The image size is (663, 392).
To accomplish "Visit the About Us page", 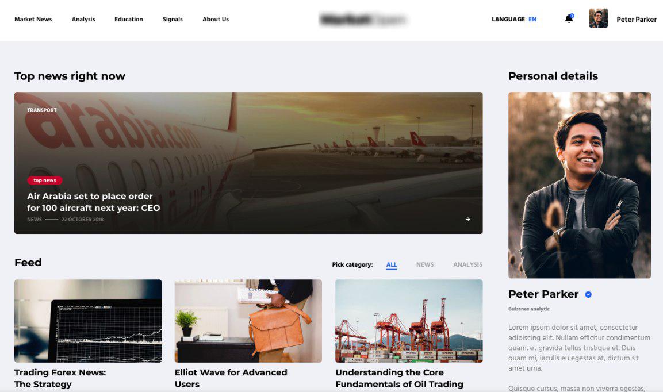I will 216,19.
